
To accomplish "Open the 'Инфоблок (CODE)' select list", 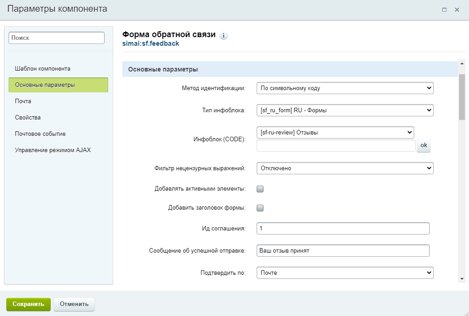I will [x=335, y=132].
